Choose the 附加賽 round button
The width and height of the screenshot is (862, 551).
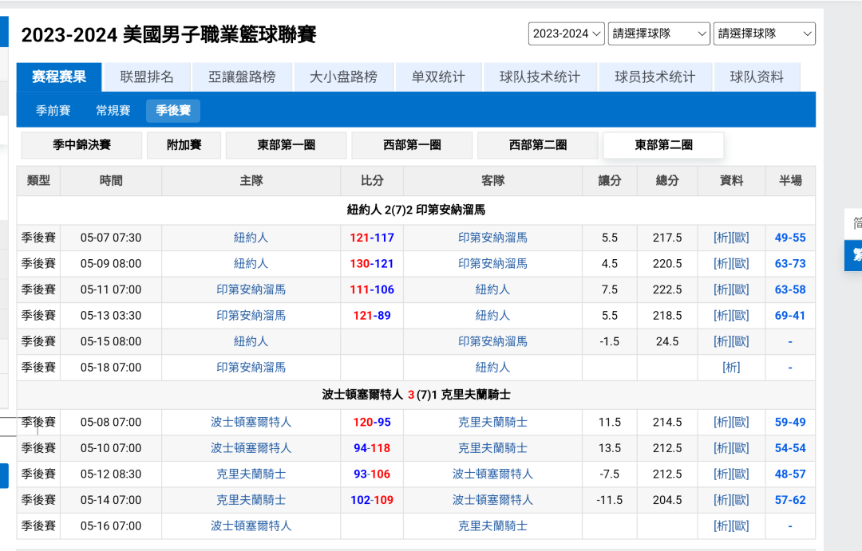184,145
